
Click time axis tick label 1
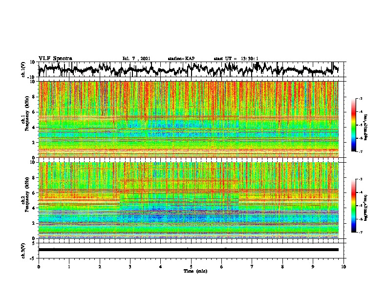(69, 267)
